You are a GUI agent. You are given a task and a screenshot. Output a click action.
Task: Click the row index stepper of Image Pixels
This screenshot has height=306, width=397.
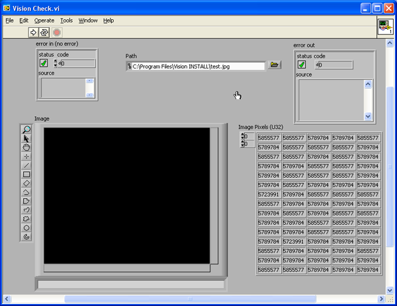[x=243, y=137]
